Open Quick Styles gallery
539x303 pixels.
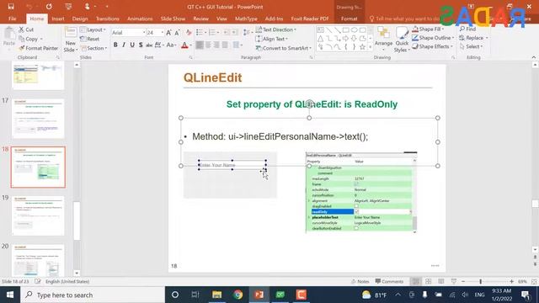point(402,40)
